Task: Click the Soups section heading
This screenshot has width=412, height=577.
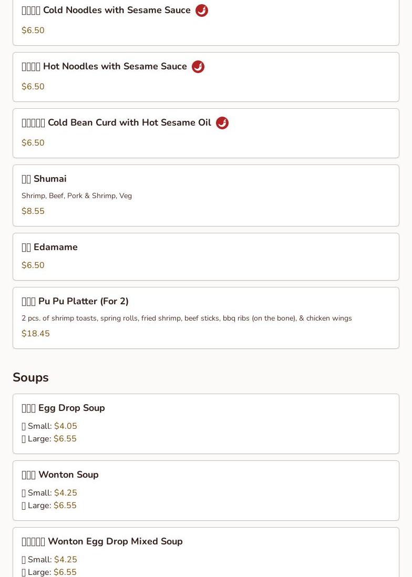Action: [x=30, y=378]
